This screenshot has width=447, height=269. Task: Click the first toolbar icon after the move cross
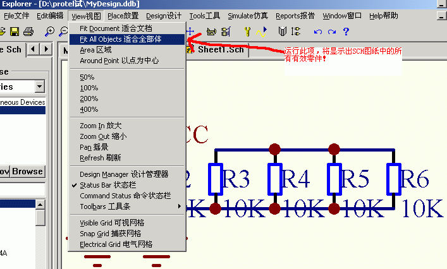[211, 32]
